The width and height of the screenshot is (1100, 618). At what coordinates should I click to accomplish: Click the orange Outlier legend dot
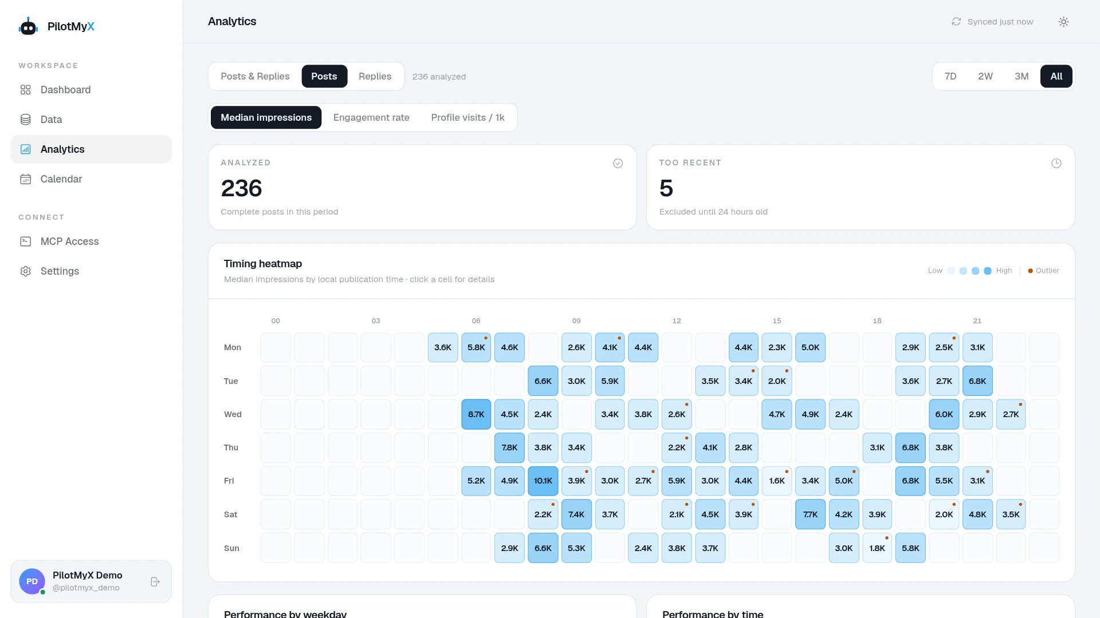(1031, 271)
